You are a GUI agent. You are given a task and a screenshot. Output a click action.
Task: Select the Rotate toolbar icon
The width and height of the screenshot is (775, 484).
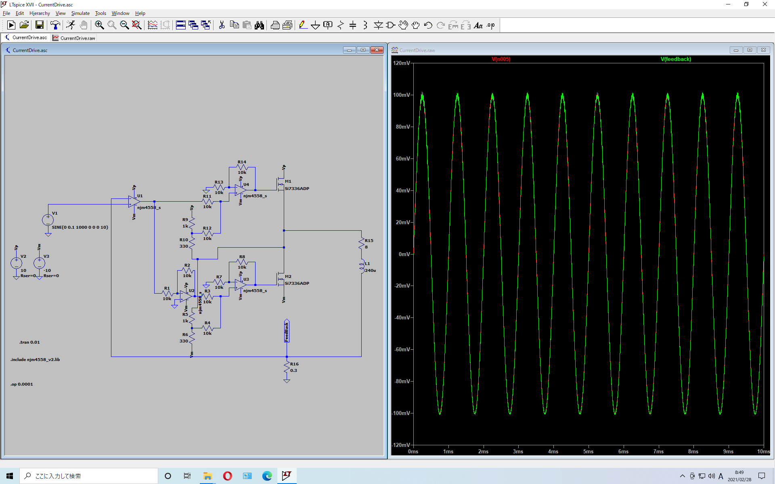pyautogui.click(x=453, y=25)
